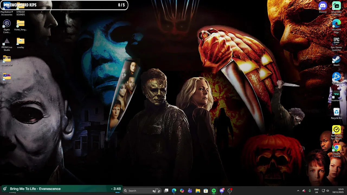Switch to Discord in the taskbar
347x195 pixels.
(222, 191)
